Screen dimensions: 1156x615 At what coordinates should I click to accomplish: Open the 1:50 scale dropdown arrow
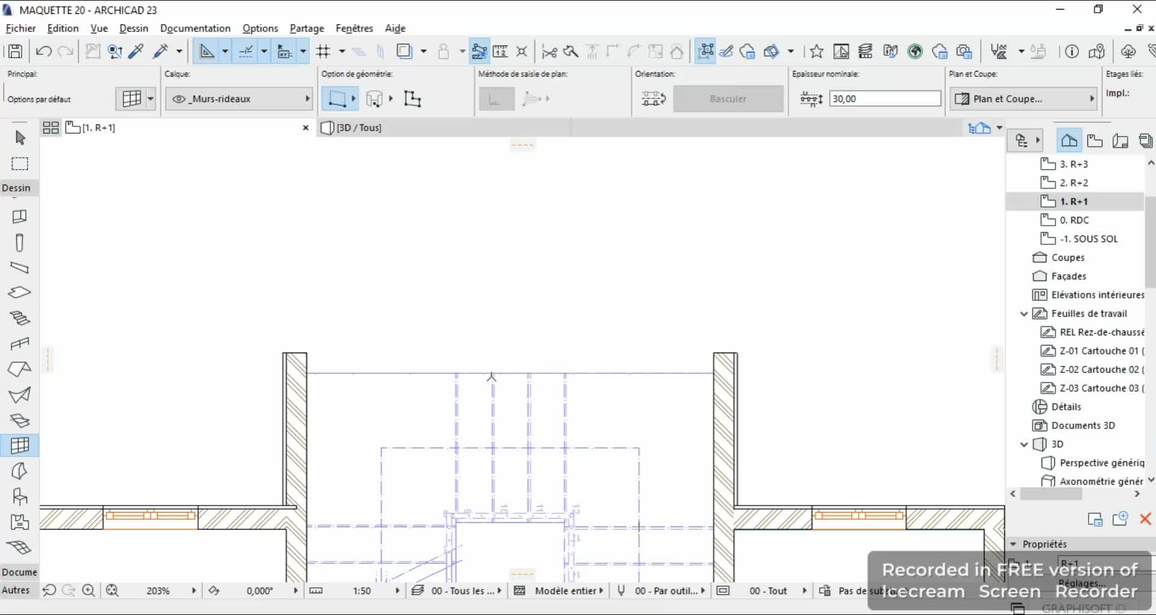[x=397, y=591]
